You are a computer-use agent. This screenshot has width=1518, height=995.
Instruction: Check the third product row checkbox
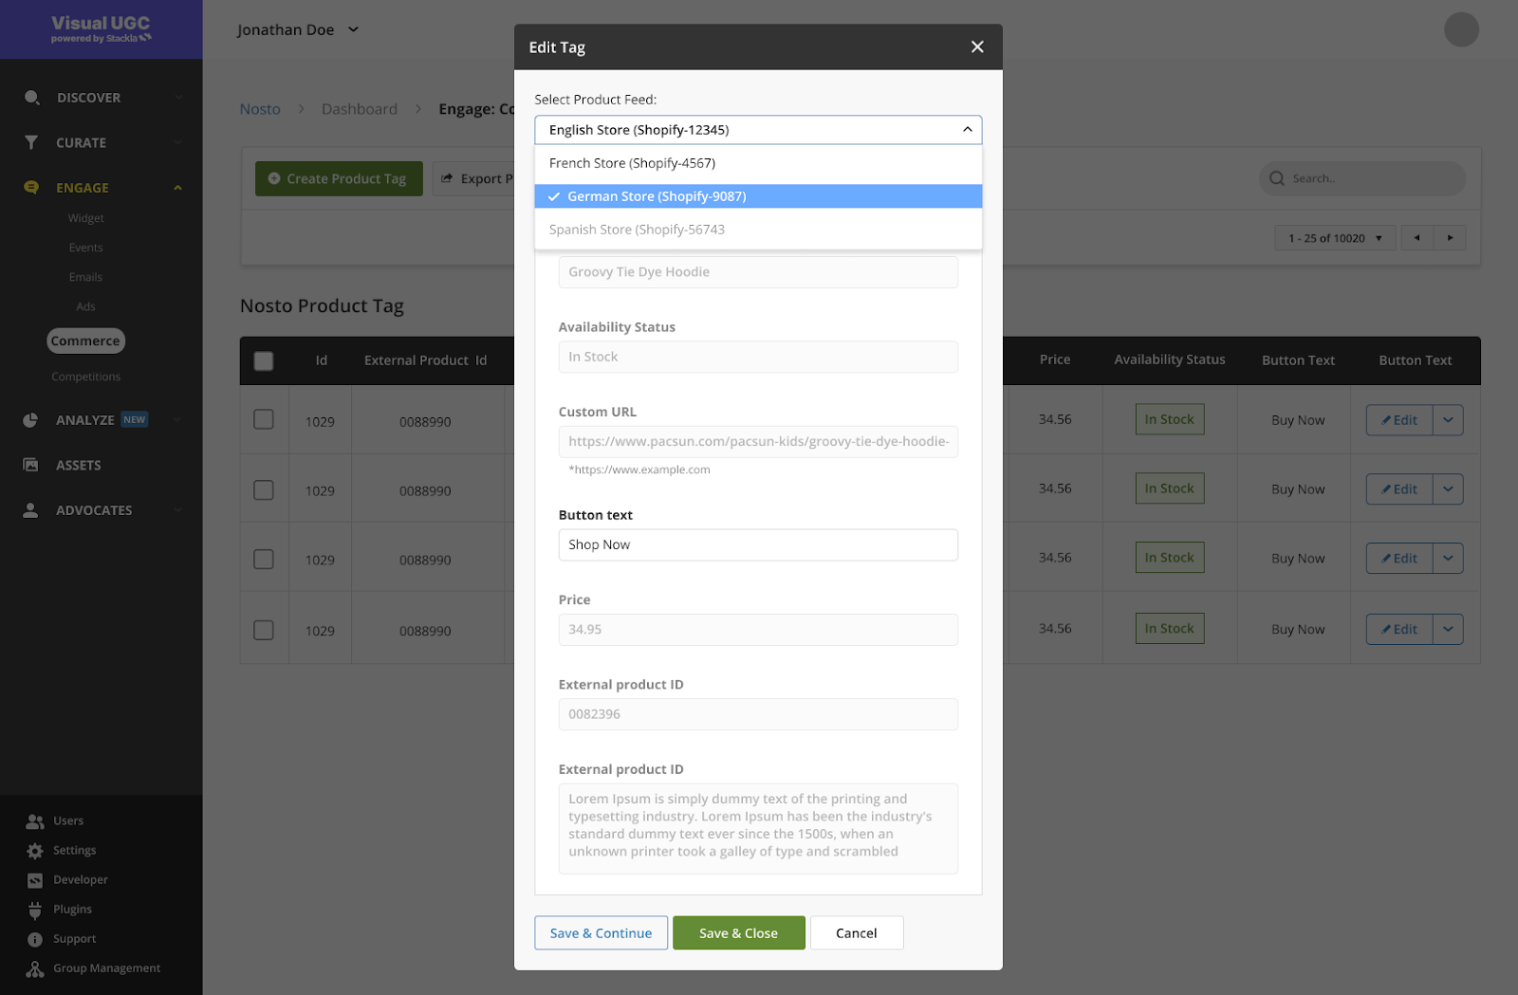pos(264,559)
